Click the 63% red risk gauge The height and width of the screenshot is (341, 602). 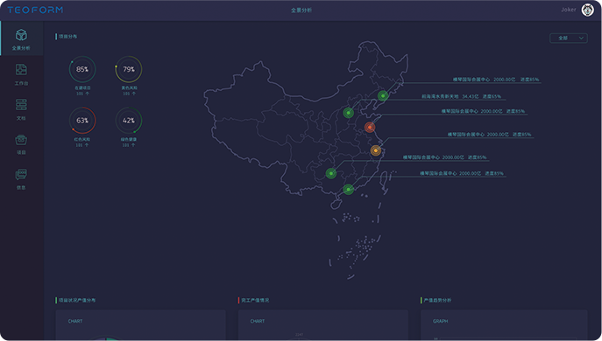82,121
